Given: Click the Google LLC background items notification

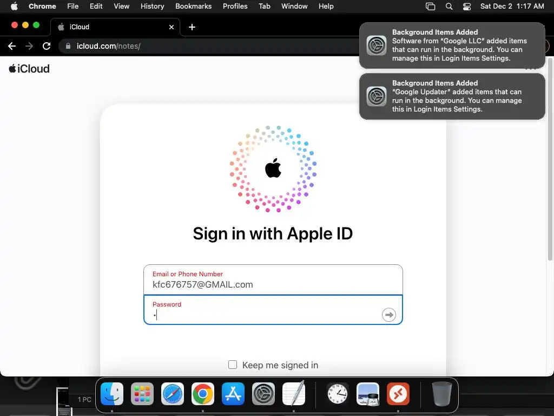Looking at the screenshot, I should [x=452, y=45].
